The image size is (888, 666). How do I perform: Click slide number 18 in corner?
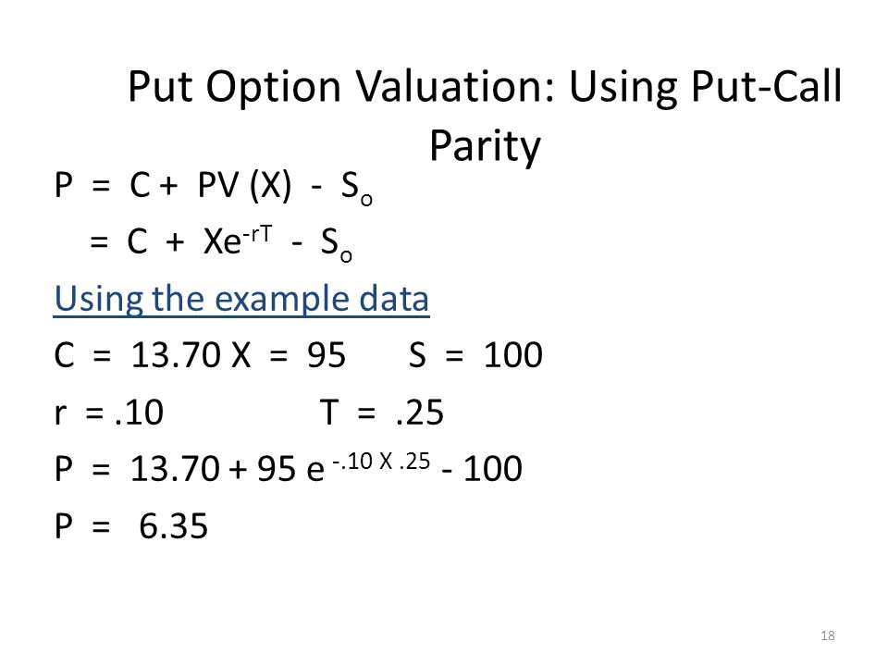(827, 635)
